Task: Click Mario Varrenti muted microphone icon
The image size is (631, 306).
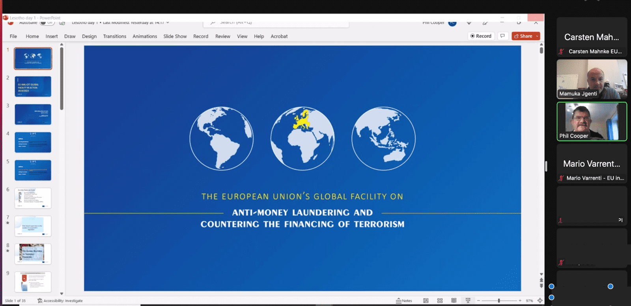Action: click(x=561, y=178)
